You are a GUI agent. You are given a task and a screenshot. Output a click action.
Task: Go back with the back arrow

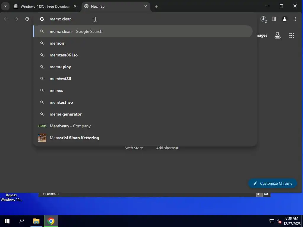[6, 19]
